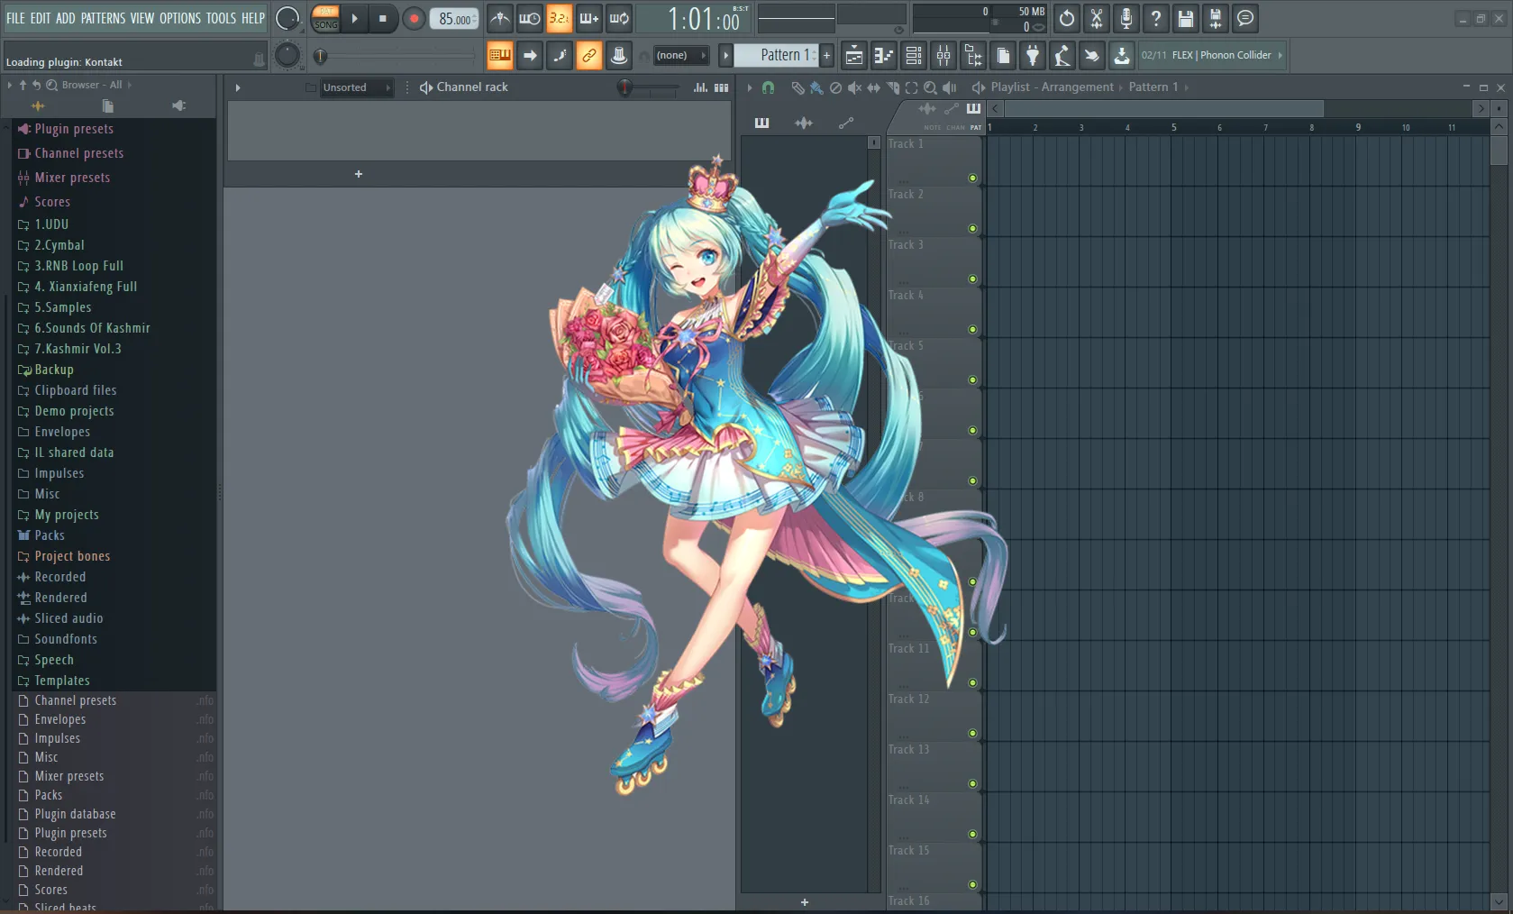Click the touch controller hand icon
This screenshot has height=914, width=1513.
tap(1092, 56)
